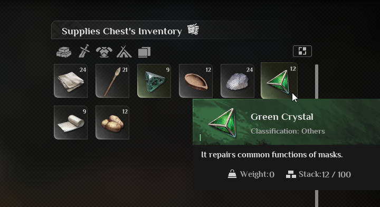The width and height of the screenshot is (380, 207).
Task: Select the Green Crystal inventory slot
Action: tap(279, 81)
